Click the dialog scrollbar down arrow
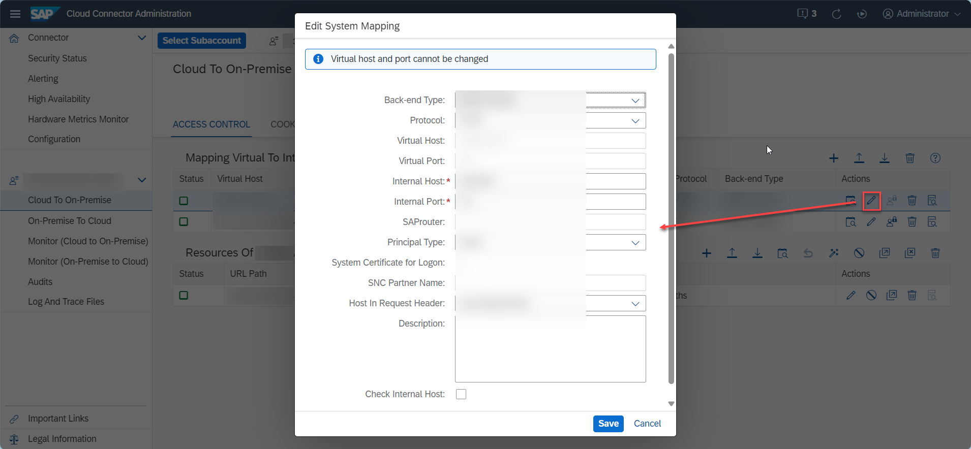This screenshot has height=449, width=971. (x=671, y=404)
